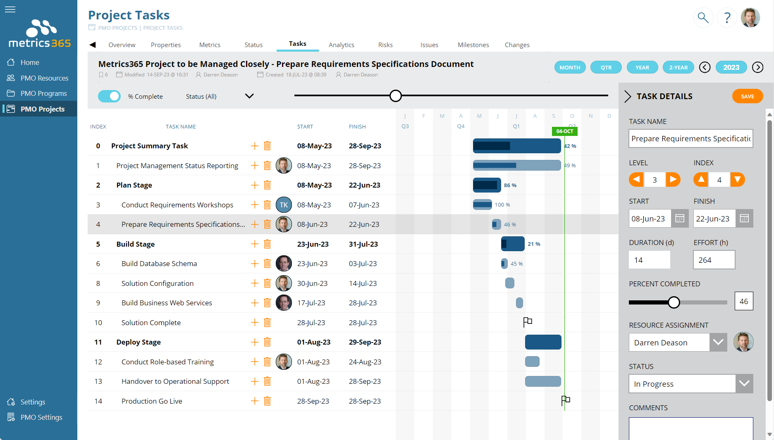The image size is (774, 440).
Task: Open Start date calendar picker
Action: click(680, 219)
